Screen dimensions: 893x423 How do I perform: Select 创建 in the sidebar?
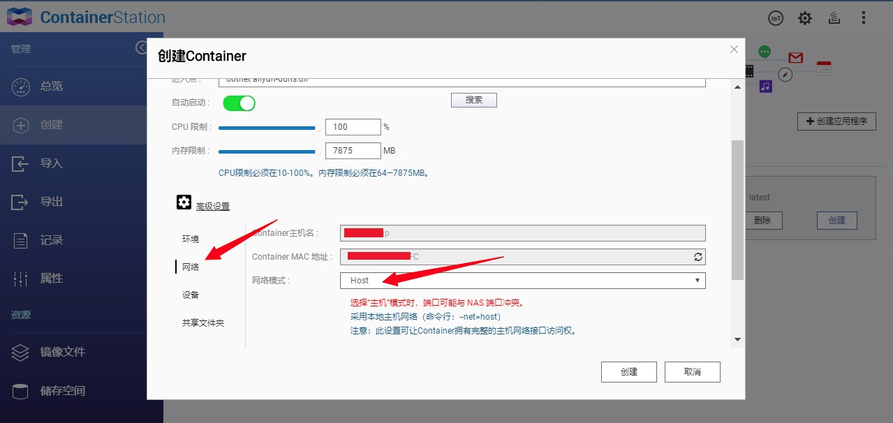point(52,125)
